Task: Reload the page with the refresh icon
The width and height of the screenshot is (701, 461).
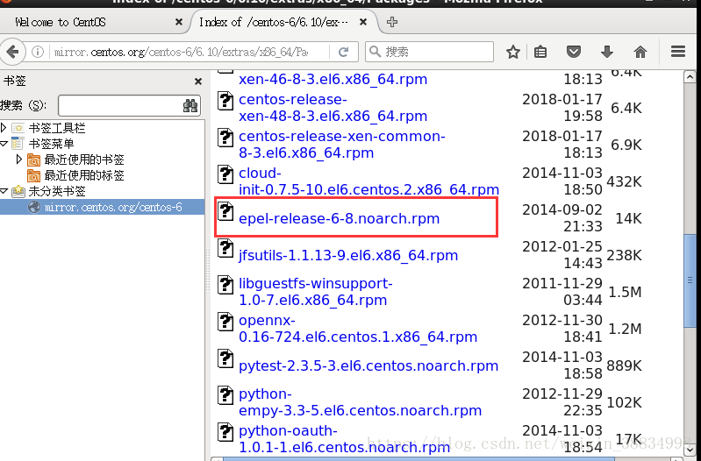Action: pos(343,53)
